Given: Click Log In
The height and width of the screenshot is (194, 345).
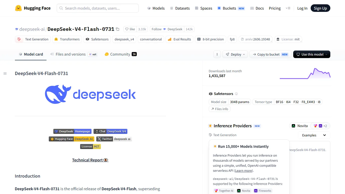Looking at the screenshot, I should (x=302, y=8).
